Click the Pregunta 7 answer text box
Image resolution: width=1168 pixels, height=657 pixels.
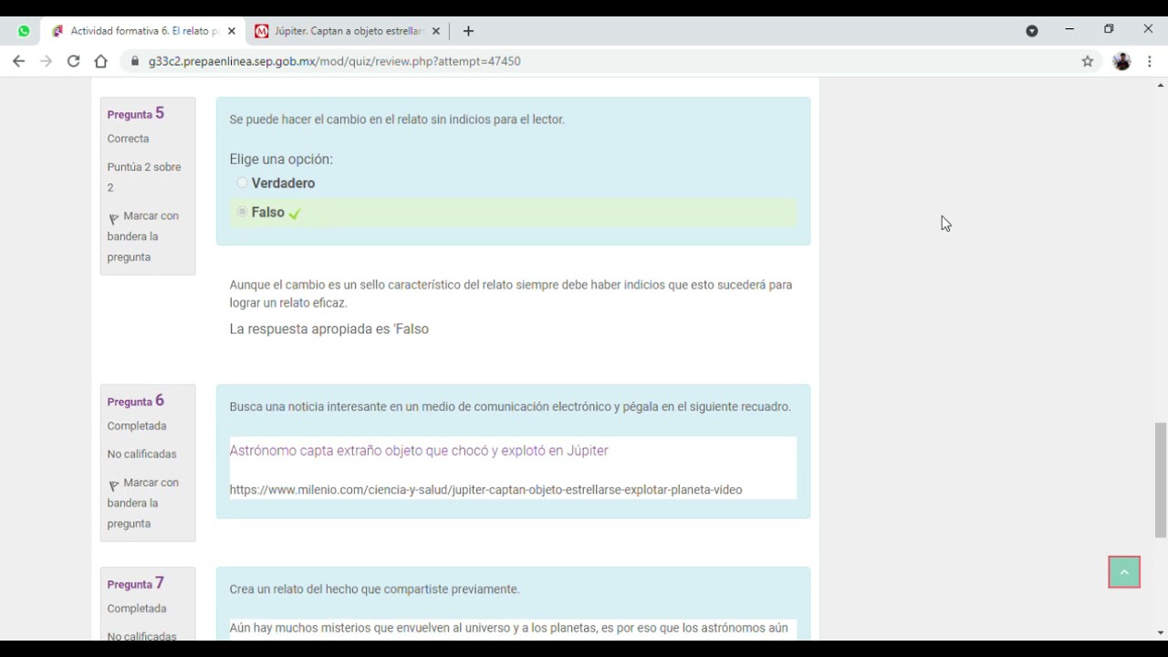pos(513,630)
